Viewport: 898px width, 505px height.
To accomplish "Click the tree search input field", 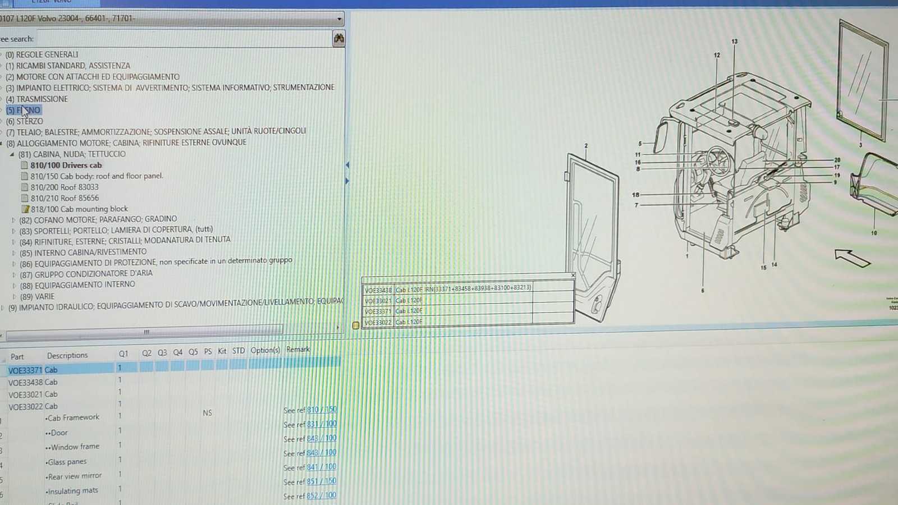I will tap(184, 39).
